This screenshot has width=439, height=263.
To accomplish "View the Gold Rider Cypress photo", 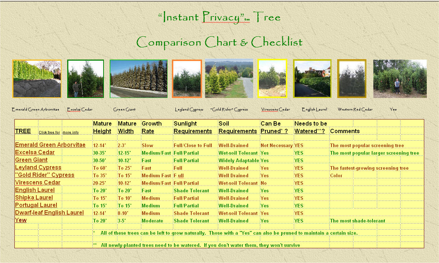I will (229, 79).
